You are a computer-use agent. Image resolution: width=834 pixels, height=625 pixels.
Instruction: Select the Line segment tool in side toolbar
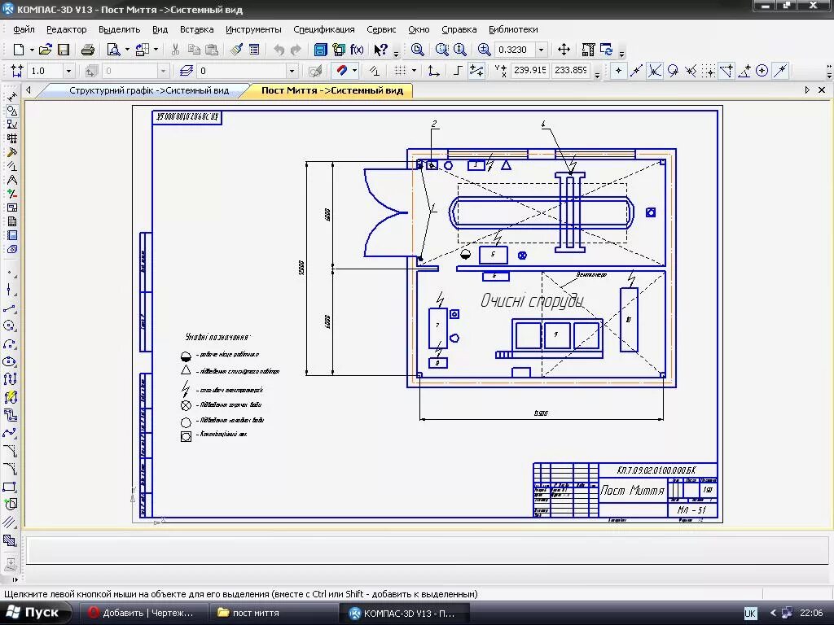click(x=10, y=308)
